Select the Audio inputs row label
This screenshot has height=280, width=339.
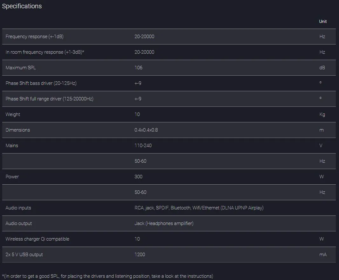18,208
